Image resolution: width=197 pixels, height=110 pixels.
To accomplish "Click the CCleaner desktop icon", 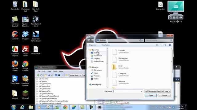I will coord(15,35).
